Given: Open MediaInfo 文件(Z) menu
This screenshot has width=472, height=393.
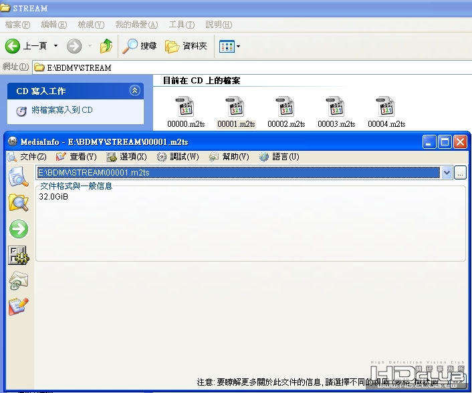Looking at the screenshot, I should pos(27,157).
